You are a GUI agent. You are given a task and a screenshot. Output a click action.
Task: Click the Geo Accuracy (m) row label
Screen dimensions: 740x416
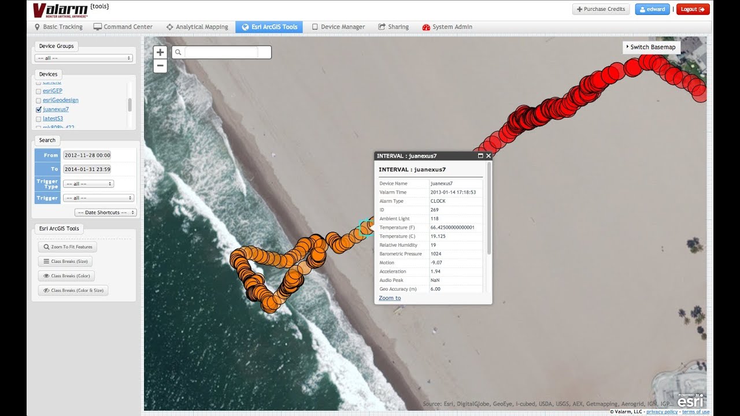[398, 289]
